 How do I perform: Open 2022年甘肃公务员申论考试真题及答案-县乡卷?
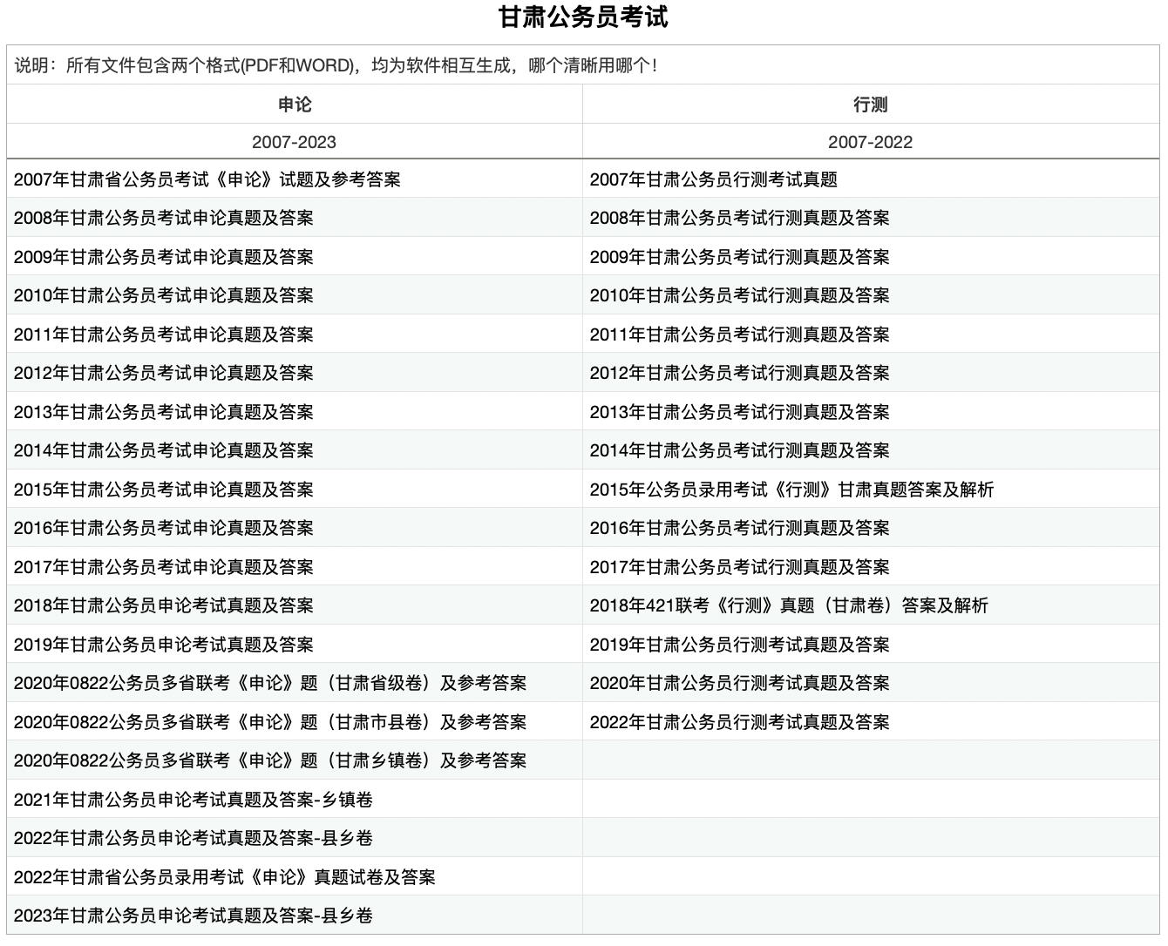[x=194, y=838]
